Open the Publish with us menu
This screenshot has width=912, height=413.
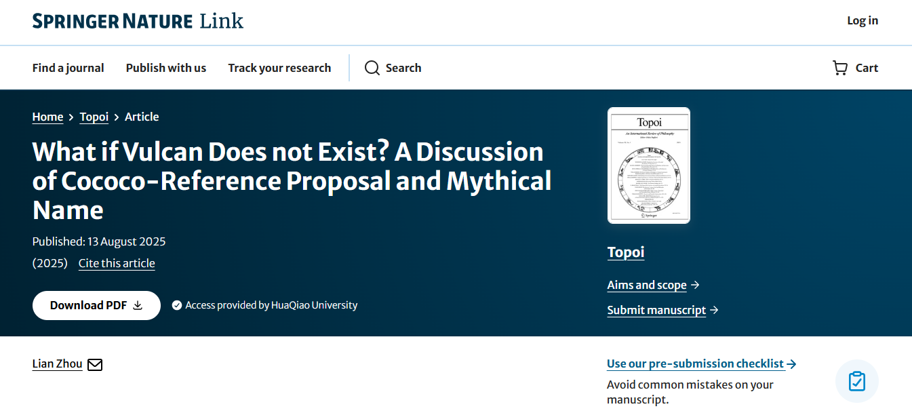pos(166,68)
